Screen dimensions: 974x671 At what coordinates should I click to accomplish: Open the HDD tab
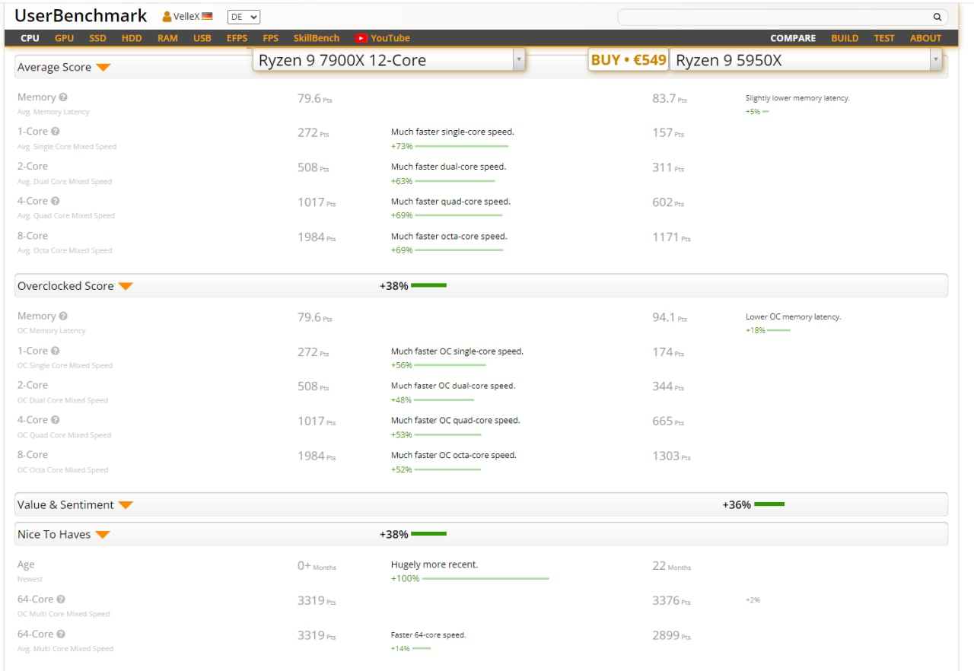click(132, 38)
